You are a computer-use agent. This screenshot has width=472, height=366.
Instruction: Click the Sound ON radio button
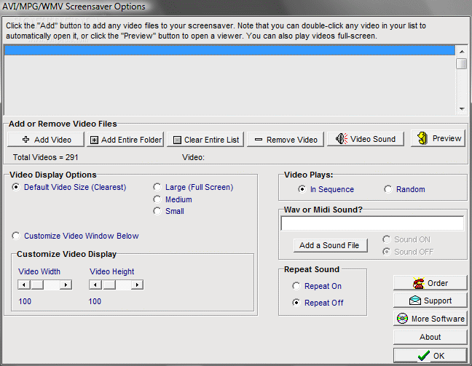pos(386,239)
